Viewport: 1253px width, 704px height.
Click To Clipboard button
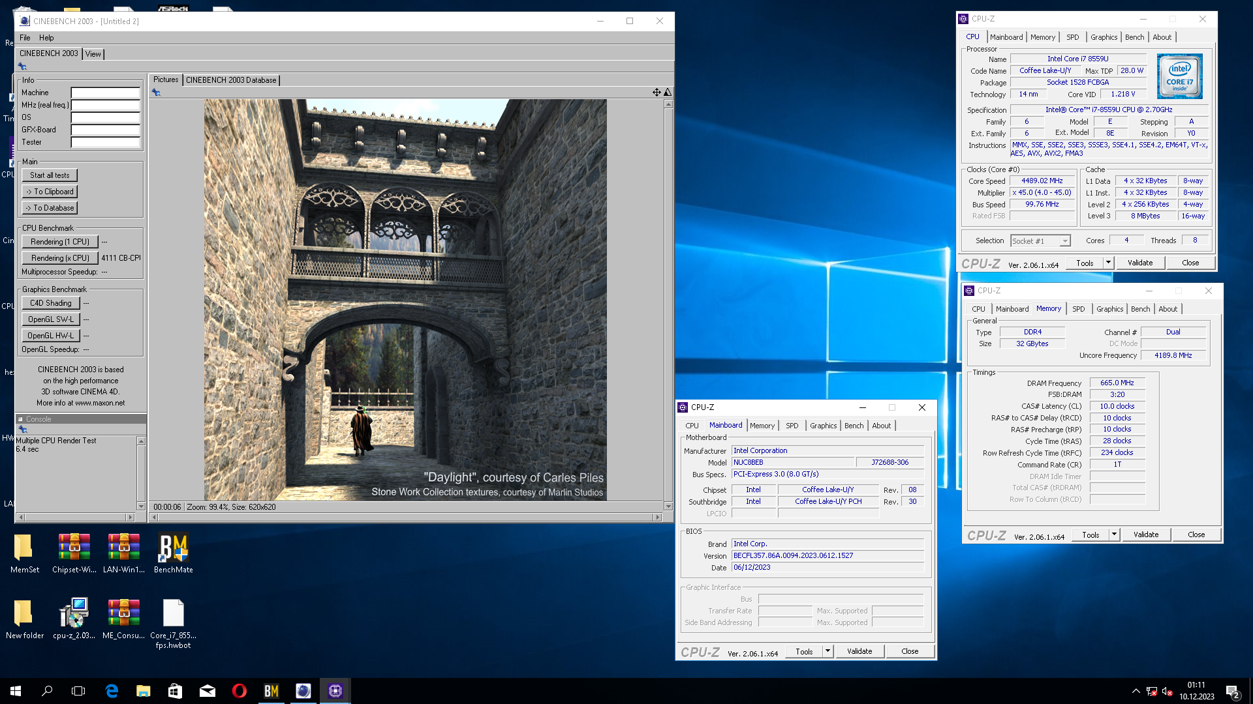click(50, 192)
